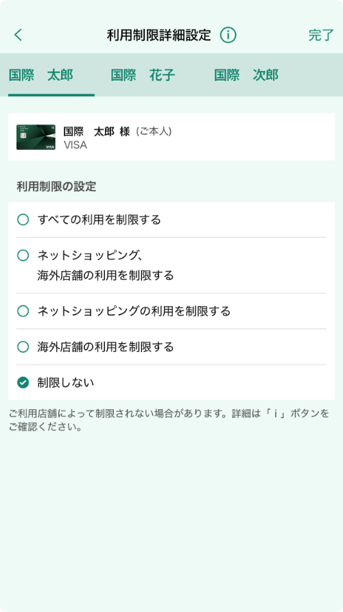
Task: Tap the 制限しない option label
Action: 66,382
